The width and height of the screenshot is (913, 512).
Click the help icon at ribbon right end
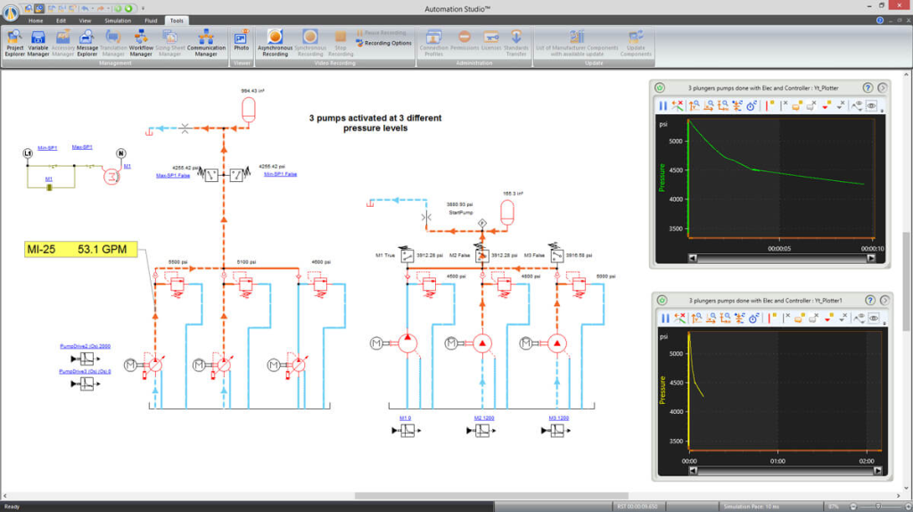pyautogui.click(x=880, y=21)
